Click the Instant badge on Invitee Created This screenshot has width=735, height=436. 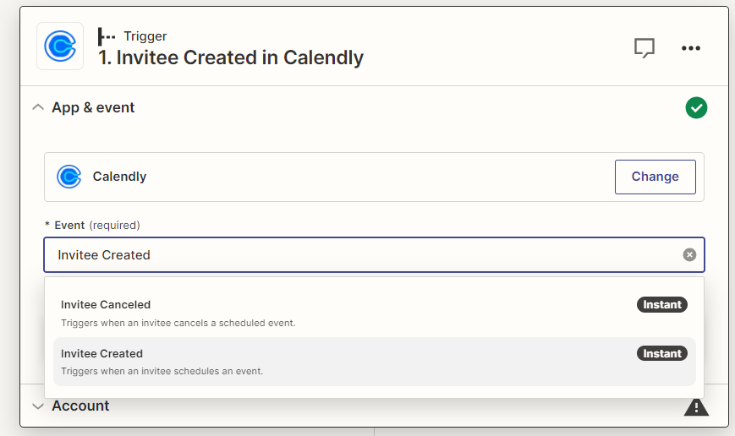click(661, 354)
